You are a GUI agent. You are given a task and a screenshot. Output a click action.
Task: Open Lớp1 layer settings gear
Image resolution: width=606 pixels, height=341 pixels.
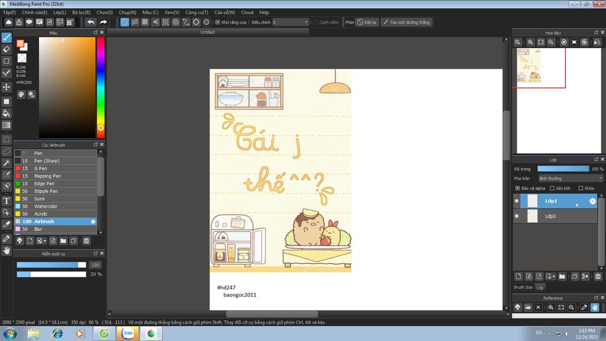592,201
